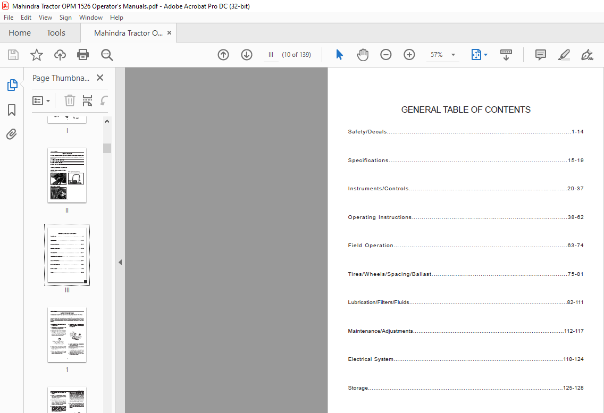Open Page Thumbnails sidebar icon

tap(12, 85)
